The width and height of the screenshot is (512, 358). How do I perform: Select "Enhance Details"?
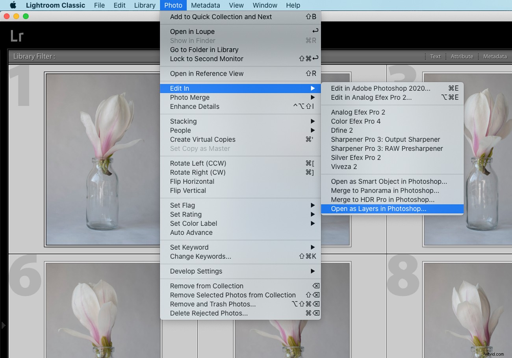(194, 107)
